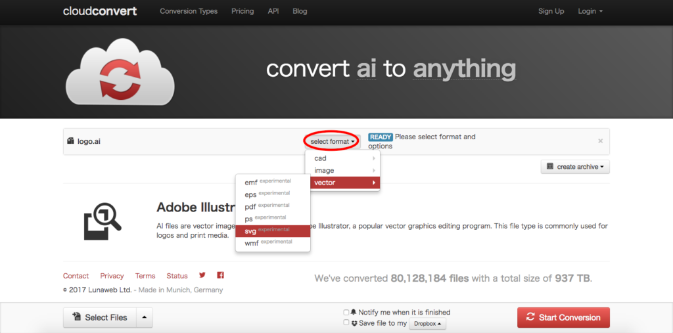Click the Select Files button
Image resolution: width=673 pixels, height=333 pixels.
pos(100,317)
